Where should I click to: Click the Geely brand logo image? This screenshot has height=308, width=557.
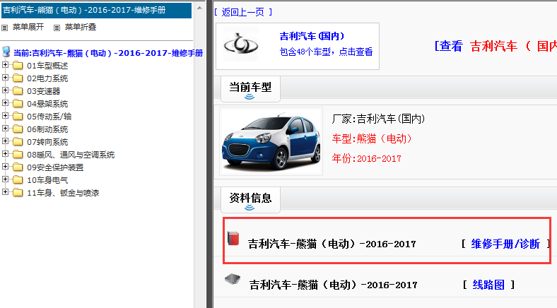point(241,45)
